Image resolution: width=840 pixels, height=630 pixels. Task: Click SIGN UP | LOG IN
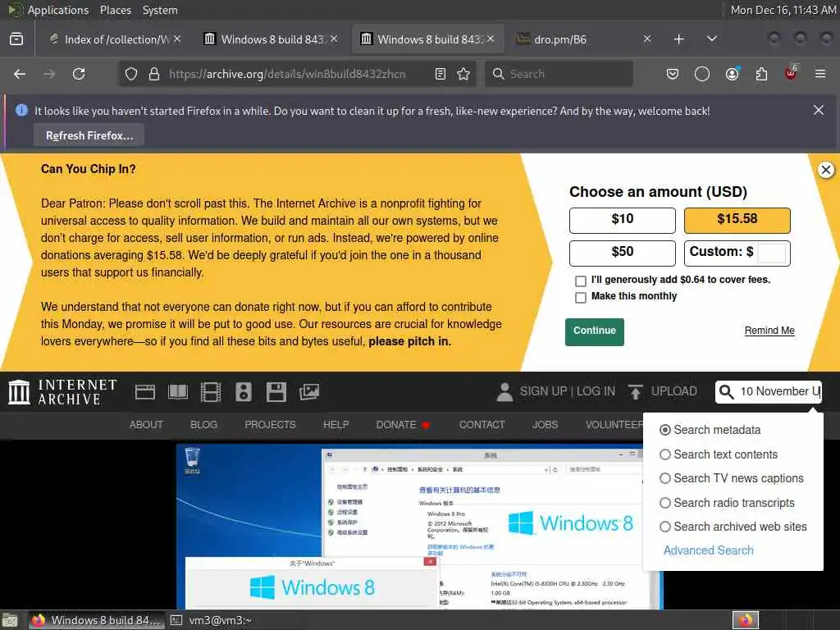coord(568,391)
